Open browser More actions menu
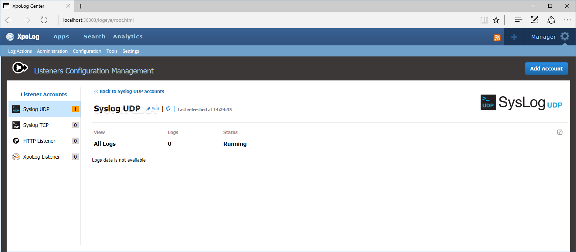Screen dimensions: 576x252 567,20
